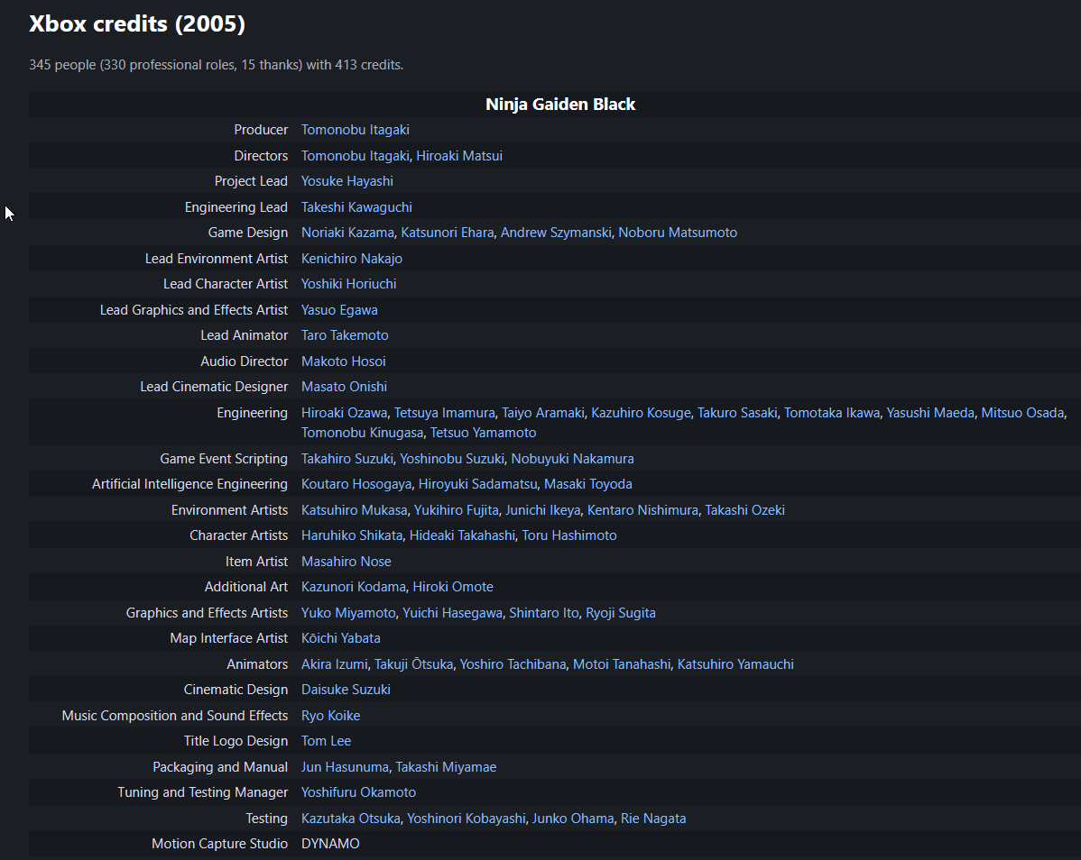Click the Katsuhiro Yamauchi link

(x=735, y=664)
